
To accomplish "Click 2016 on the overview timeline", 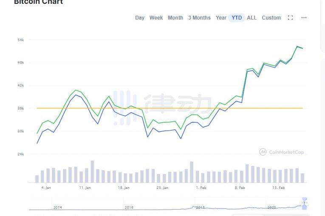I will tap(129, 208).
